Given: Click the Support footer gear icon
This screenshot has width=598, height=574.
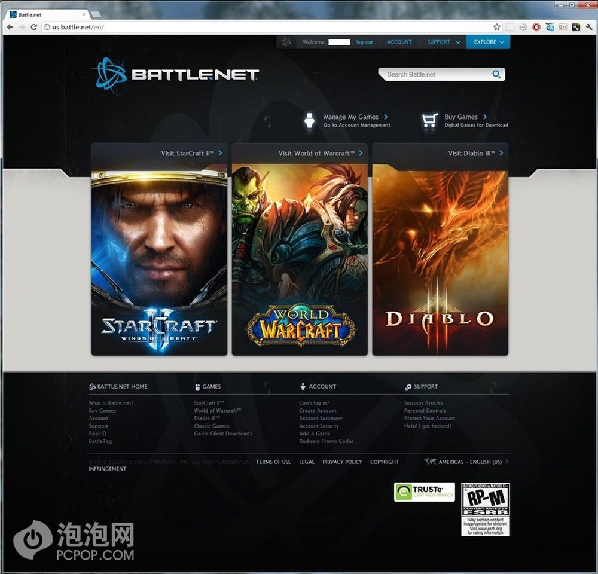Looking at the screenshot, I should pos(408,387).
